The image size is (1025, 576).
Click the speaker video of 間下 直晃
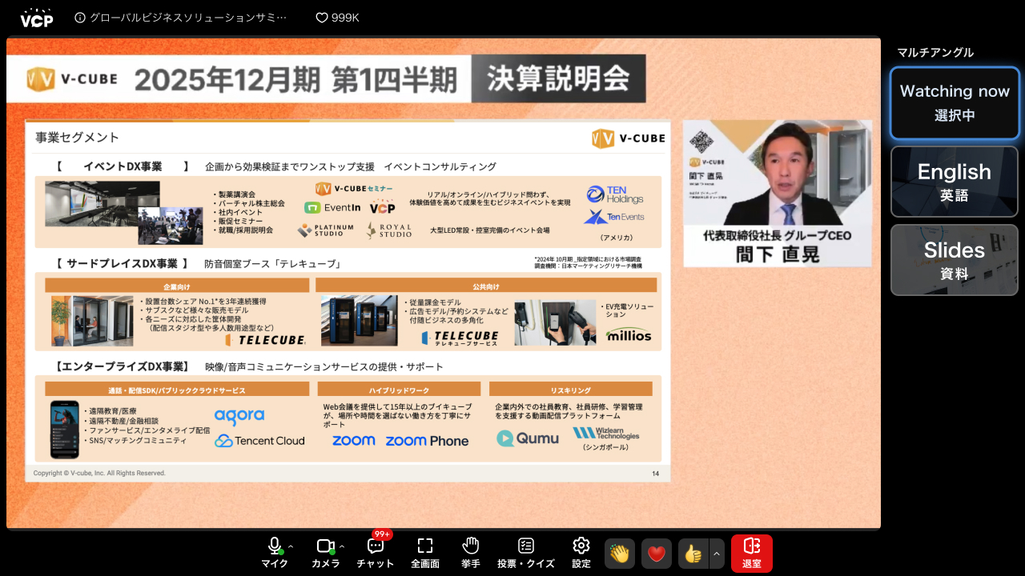click(777, 194)
